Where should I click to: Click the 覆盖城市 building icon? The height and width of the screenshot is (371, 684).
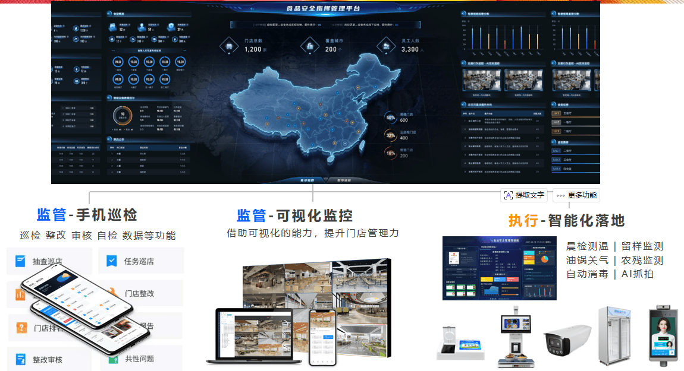point(309,45)
